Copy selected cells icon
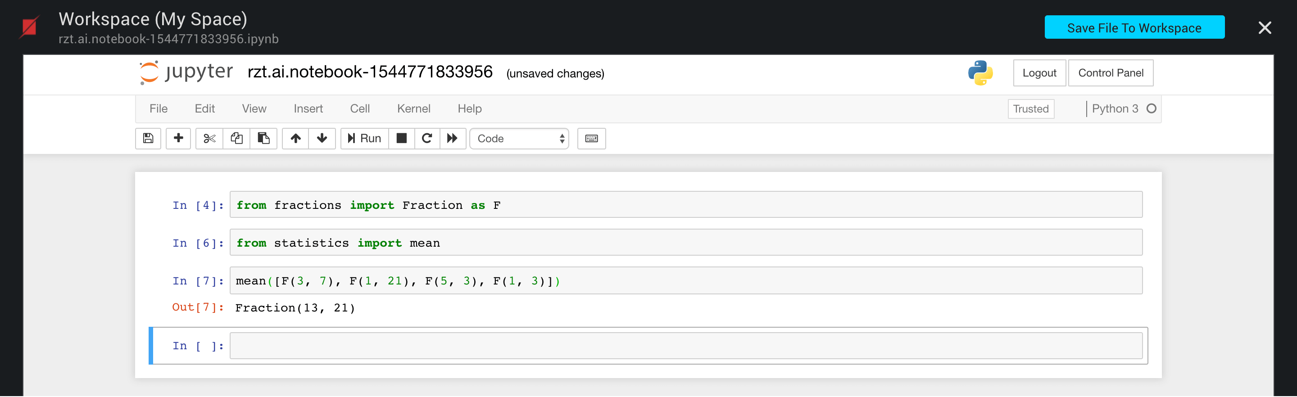This screenshot has width=1297, height=397. pyautogui.click(x=236, y=138)
